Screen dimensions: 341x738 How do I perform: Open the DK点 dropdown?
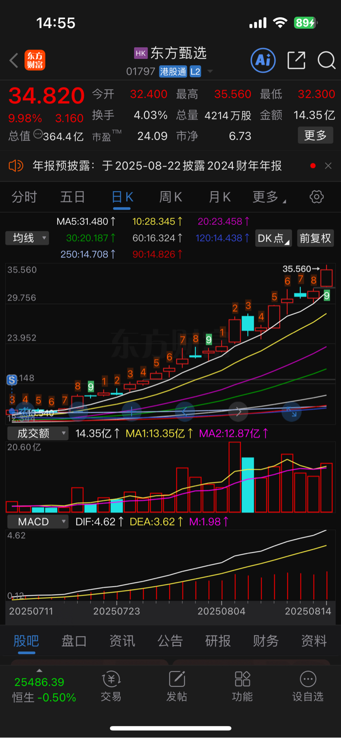tap(274, 238)
